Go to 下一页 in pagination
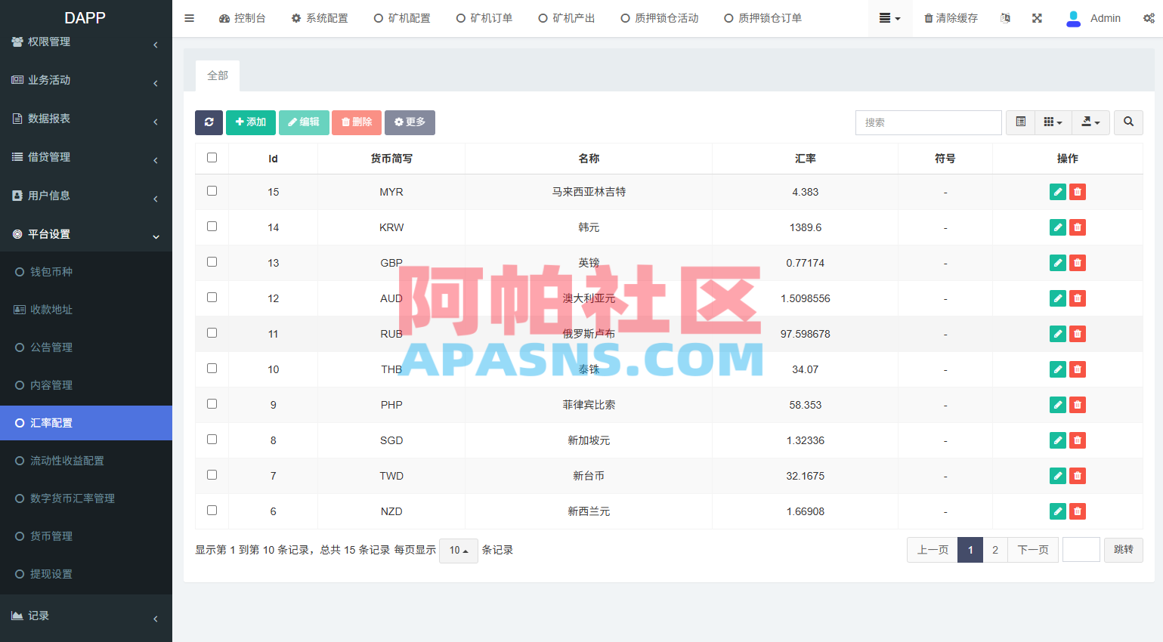This screenshot has width=1163, height=642. [1033, 550]
